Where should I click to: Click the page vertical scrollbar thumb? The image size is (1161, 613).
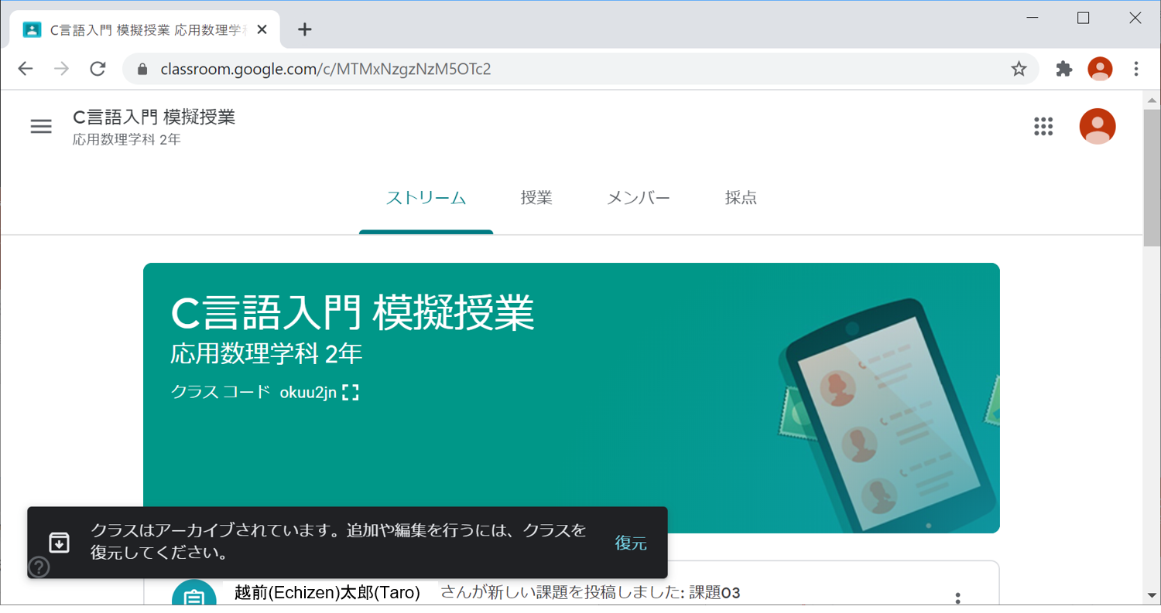(x=1152, y=176)
